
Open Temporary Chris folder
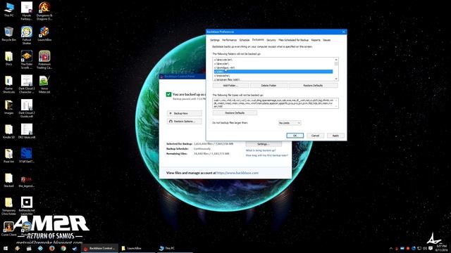(x=9, y=206)
